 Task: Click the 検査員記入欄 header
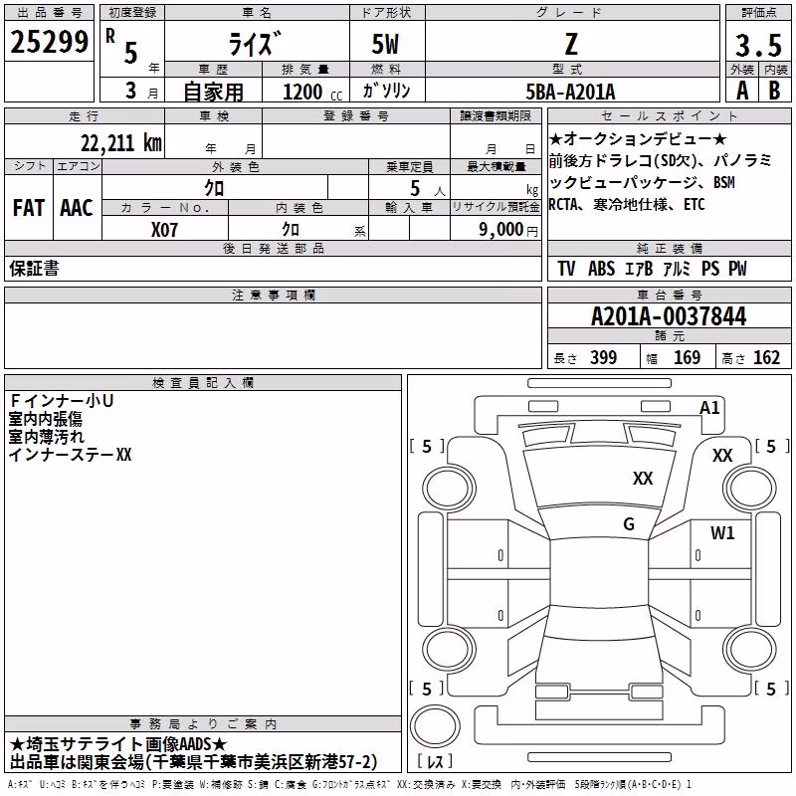(203, 383)
